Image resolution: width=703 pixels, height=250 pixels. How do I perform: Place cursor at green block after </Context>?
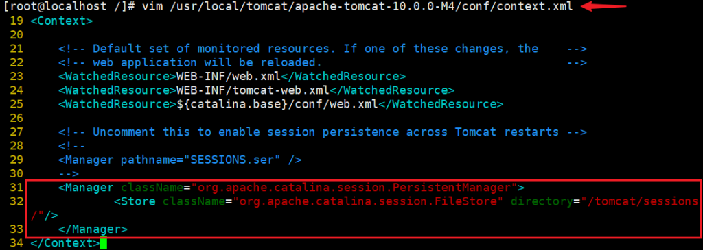point(104,244)
